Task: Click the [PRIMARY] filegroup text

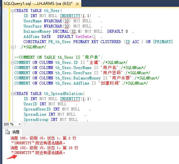Action: click(x=163, y=42)
